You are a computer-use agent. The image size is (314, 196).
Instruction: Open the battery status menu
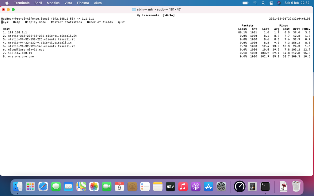click(245, 3)
